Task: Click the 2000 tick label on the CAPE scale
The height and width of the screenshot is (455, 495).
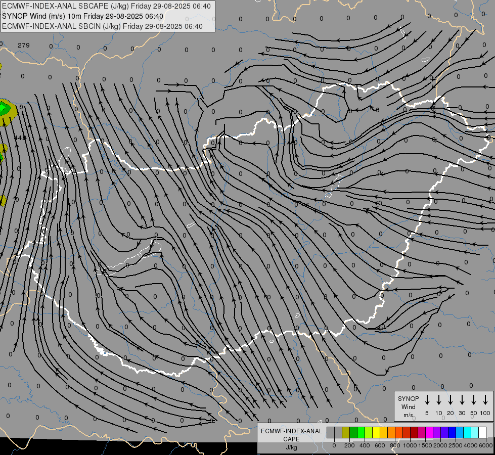Action: click(x=440, y=445)
